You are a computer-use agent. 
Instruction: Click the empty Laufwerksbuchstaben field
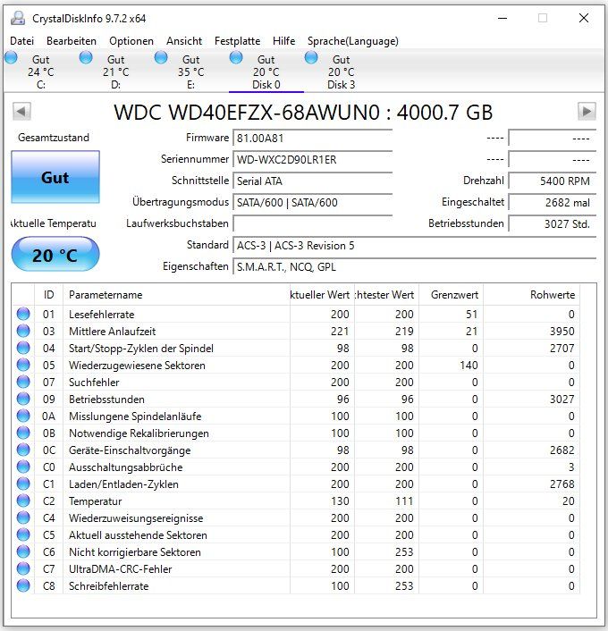(x=312, y=223)
